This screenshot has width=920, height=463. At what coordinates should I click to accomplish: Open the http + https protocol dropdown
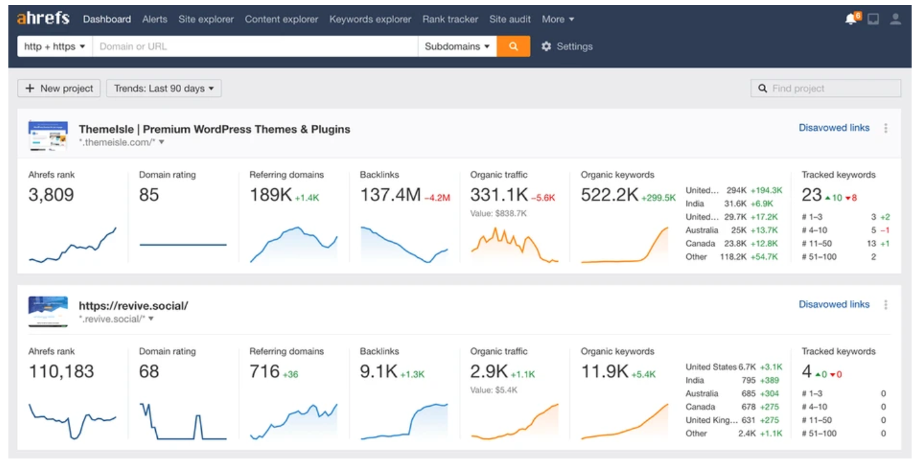point(55,46)
